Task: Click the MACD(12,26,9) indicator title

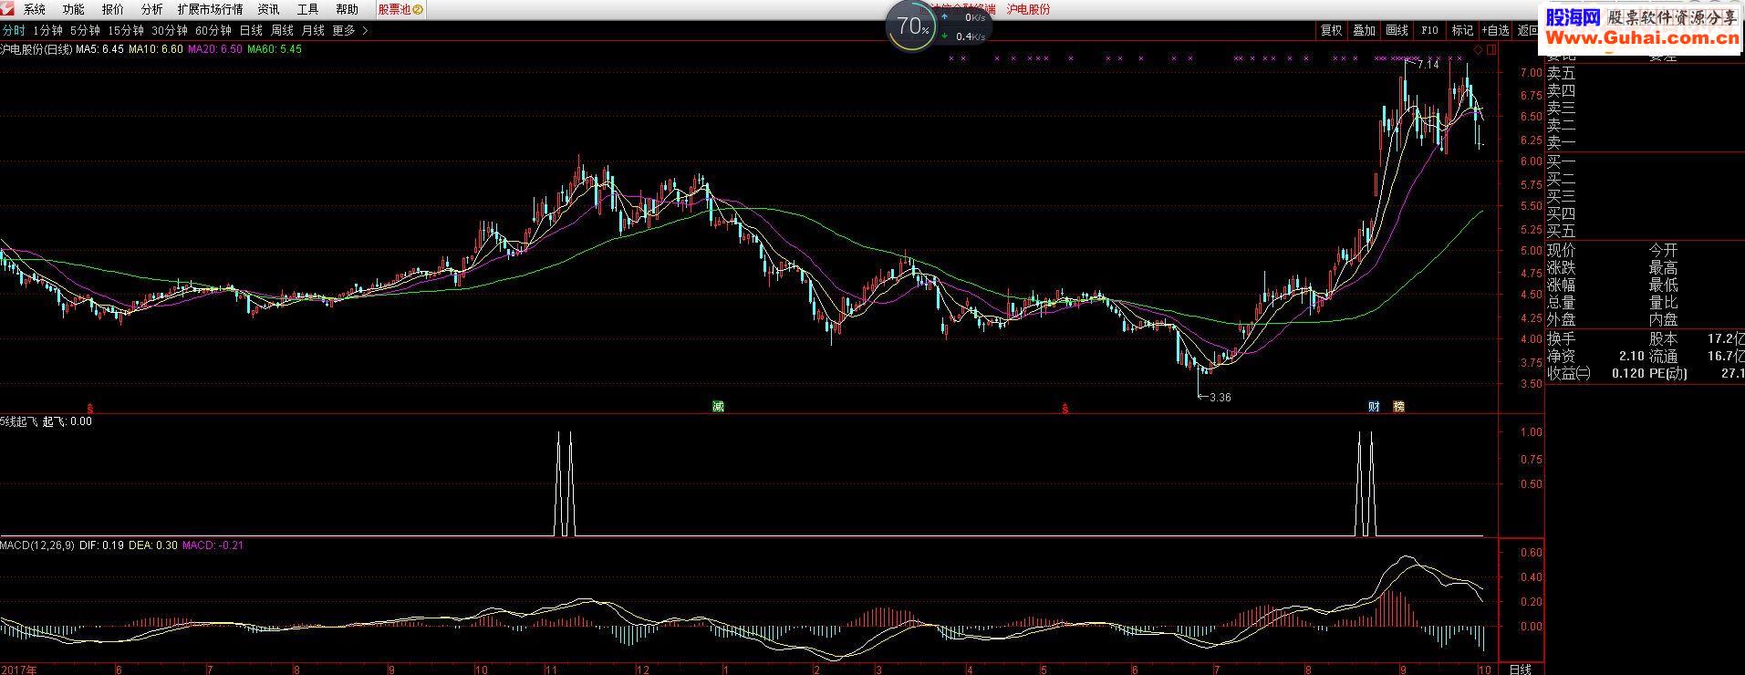Action: [x=37, y=545]
